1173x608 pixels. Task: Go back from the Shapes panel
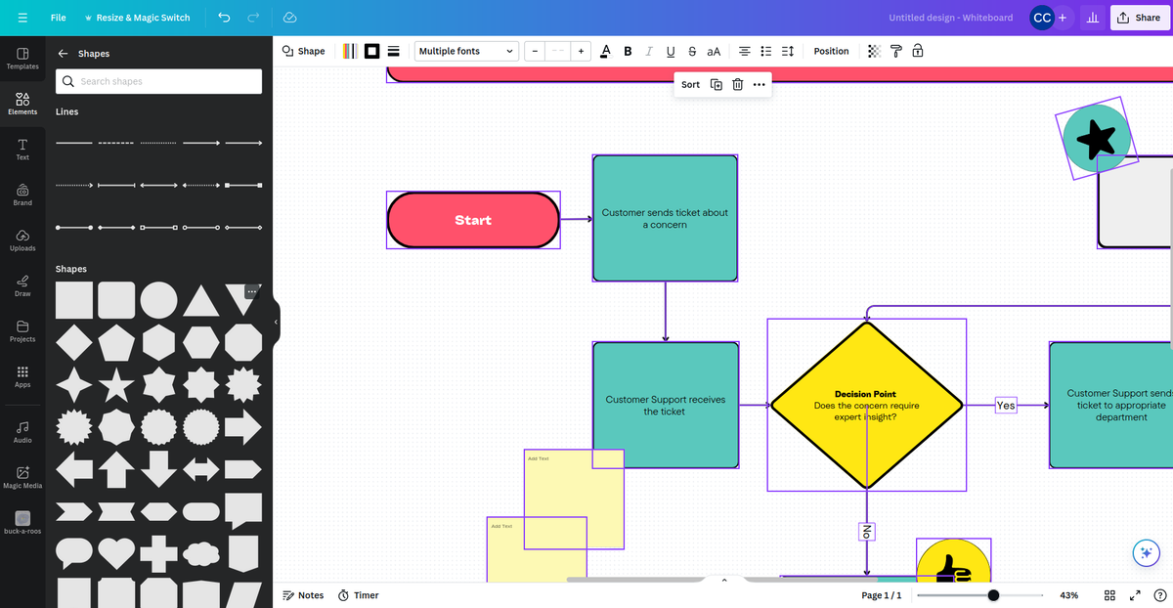(64, 54)
